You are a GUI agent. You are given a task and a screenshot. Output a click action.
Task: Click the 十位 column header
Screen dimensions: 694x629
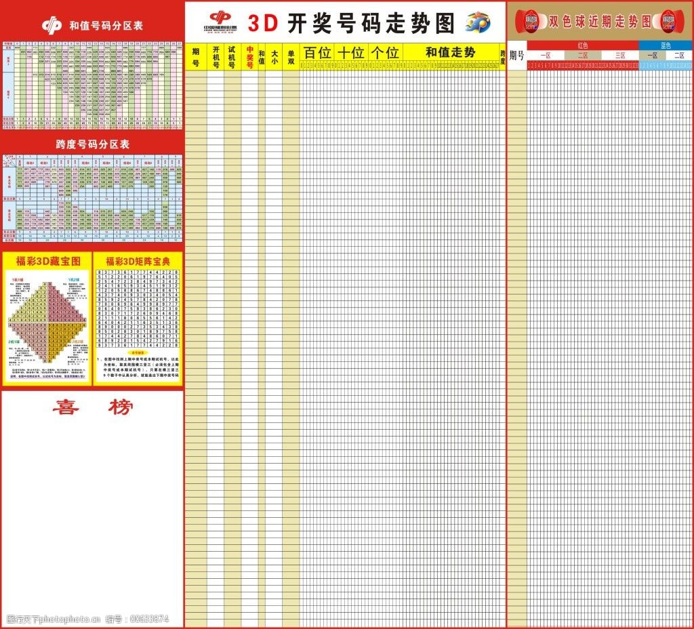click(x=351, y=52)
